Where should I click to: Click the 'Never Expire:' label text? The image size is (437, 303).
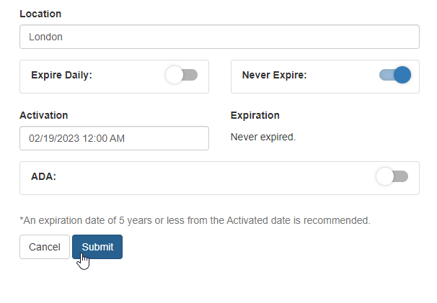(x=274, y=75)
